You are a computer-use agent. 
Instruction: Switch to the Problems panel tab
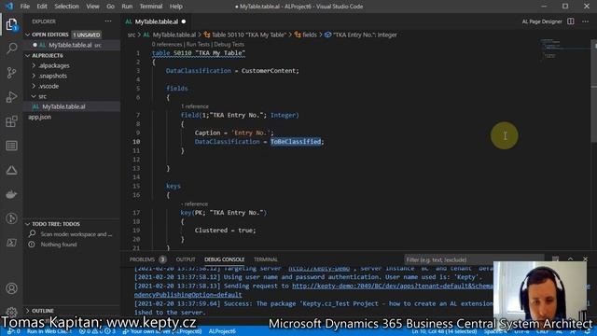coord(147,259)
